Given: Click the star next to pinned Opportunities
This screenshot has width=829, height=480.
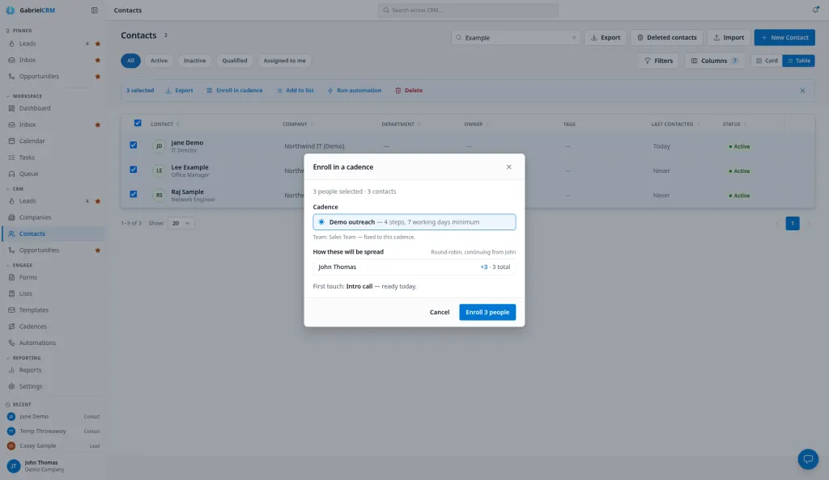Looking at the screenshot, I should tap(98, 77).
